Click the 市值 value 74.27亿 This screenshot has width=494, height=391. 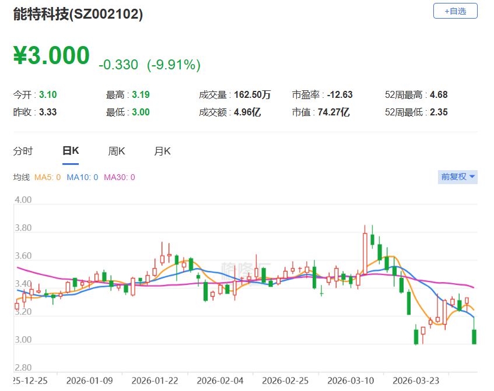pos(334,112)
